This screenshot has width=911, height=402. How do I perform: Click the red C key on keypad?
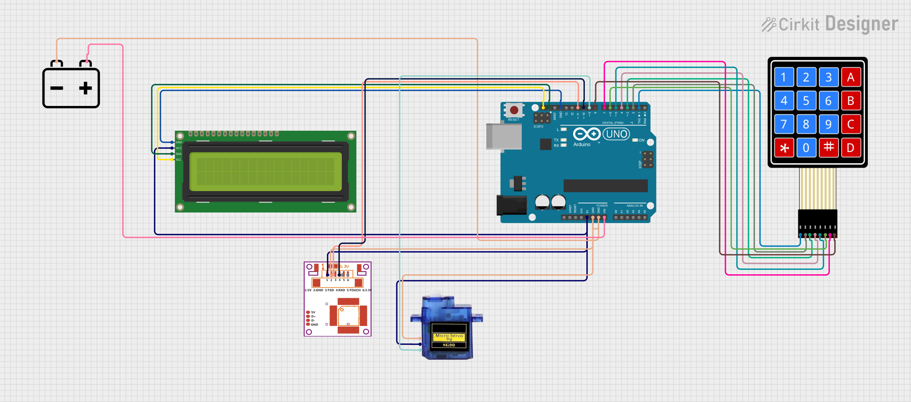pos(851,124)
